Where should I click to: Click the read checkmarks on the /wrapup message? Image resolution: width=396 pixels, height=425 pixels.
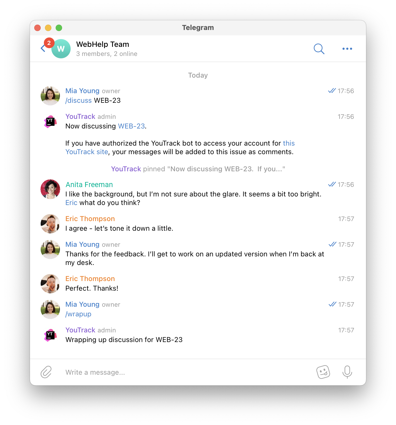332,304
